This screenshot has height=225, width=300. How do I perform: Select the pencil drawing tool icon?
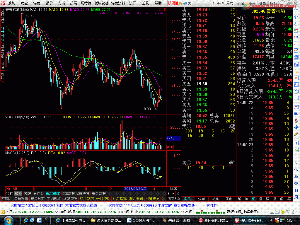pos(296,134)
